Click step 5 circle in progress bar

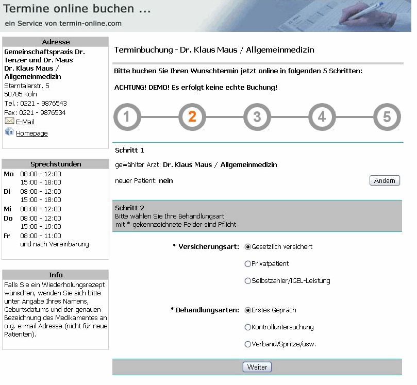(387, 117)
